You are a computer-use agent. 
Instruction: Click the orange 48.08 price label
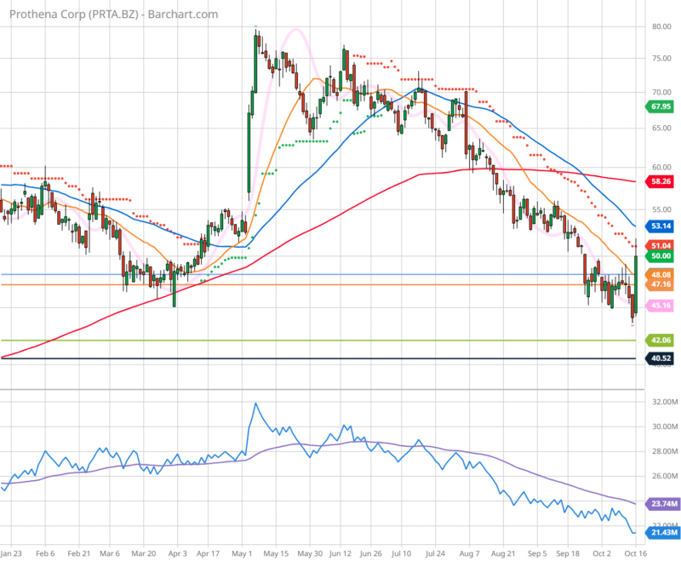tap(660, 275)
